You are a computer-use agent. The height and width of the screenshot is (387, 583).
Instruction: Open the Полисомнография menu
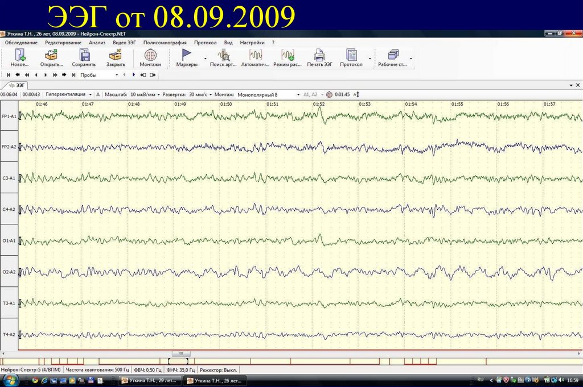tap(166, 42)
